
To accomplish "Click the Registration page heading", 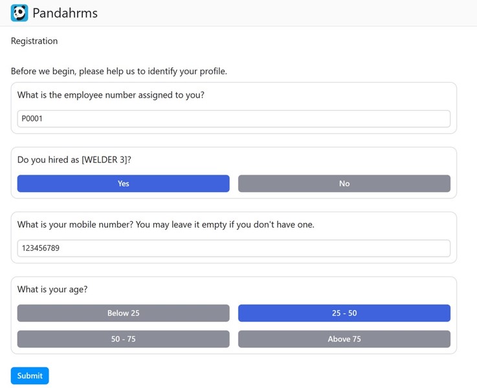I will pos(34,41).
